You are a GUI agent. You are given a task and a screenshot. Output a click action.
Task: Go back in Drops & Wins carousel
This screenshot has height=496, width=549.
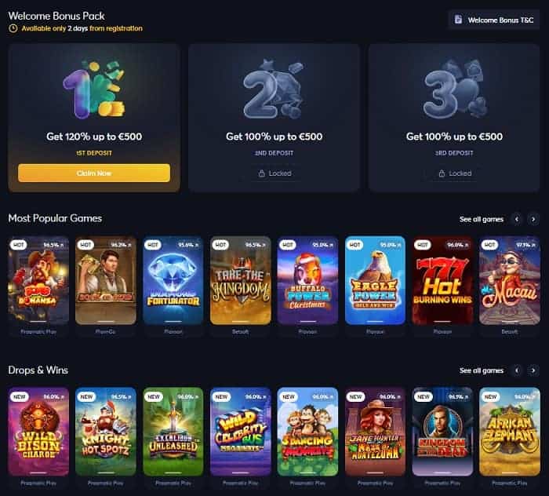(x=517, y=370)
